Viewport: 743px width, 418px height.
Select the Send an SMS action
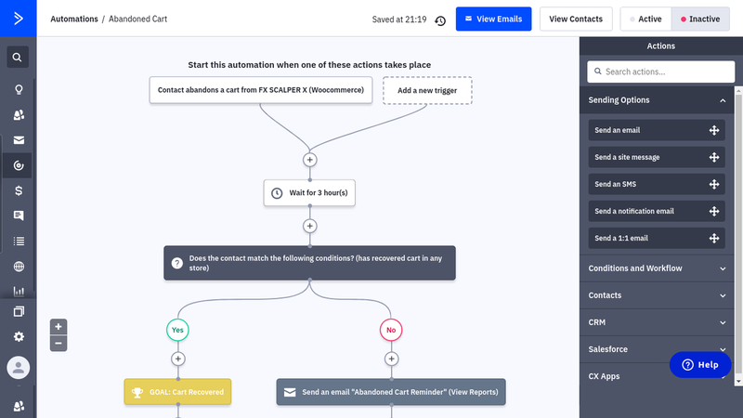click(x=657, y=184)
